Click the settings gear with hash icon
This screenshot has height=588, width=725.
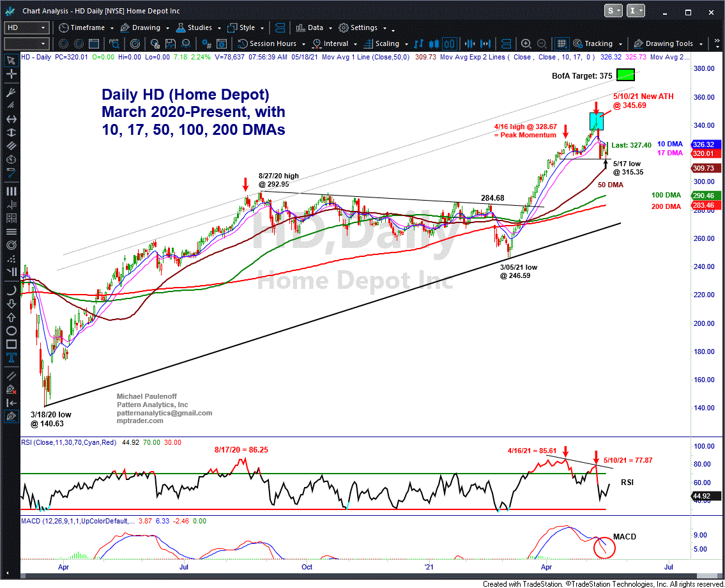(x=206, y=43)
